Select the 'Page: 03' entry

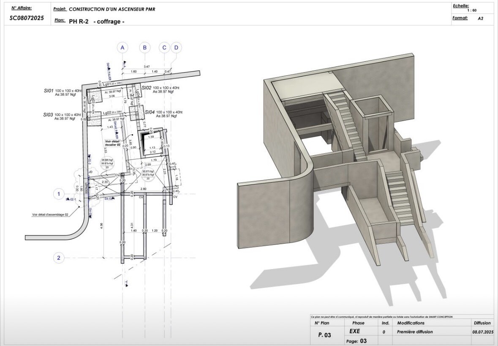click(x=356, y=341)
